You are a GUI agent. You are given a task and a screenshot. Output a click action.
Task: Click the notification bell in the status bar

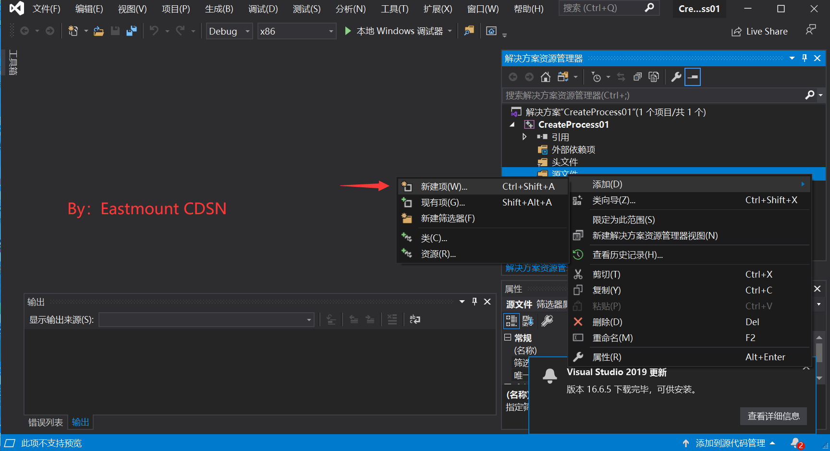click(x=796, y=443)
